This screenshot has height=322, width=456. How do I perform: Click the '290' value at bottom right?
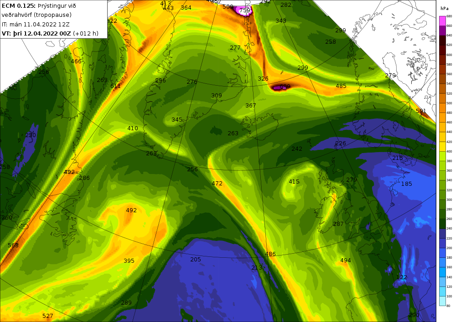coord(414,315)
